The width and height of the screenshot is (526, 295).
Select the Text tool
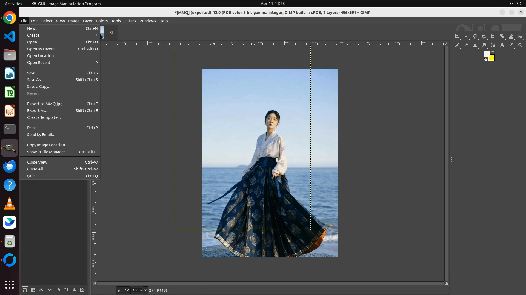point(502,45)
